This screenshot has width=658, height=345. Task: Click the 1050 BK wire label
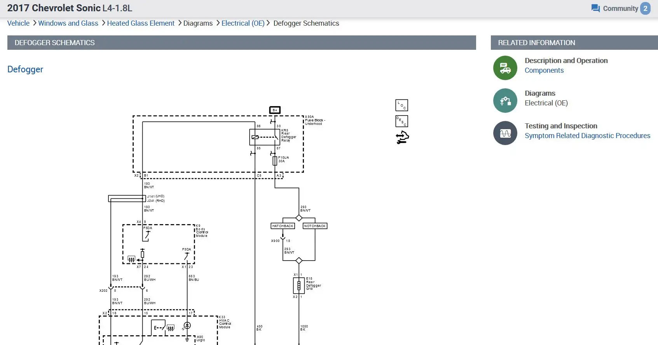click(304, 328)
